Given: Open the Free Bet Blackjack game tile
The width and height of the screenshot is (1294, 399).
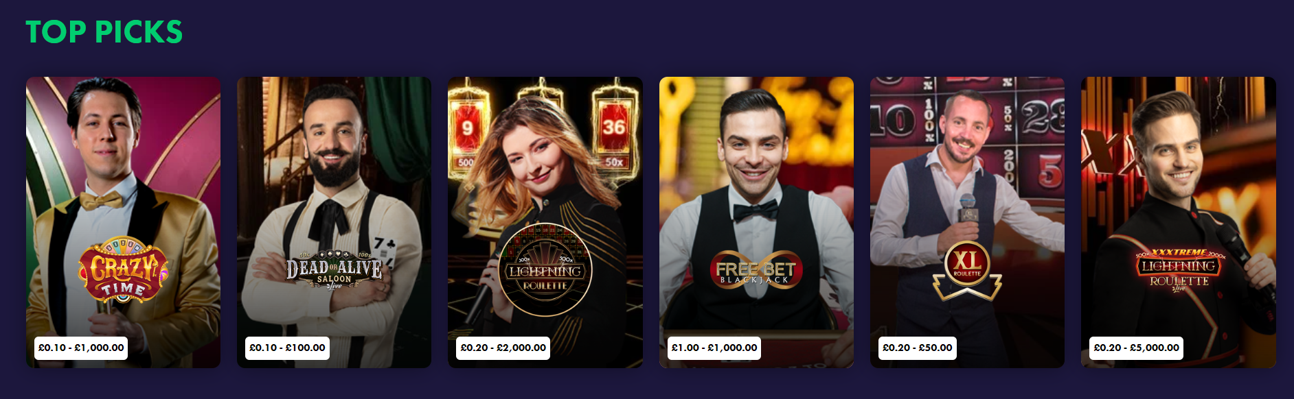Looking at the screenshot, I should [x=756, y=222].
